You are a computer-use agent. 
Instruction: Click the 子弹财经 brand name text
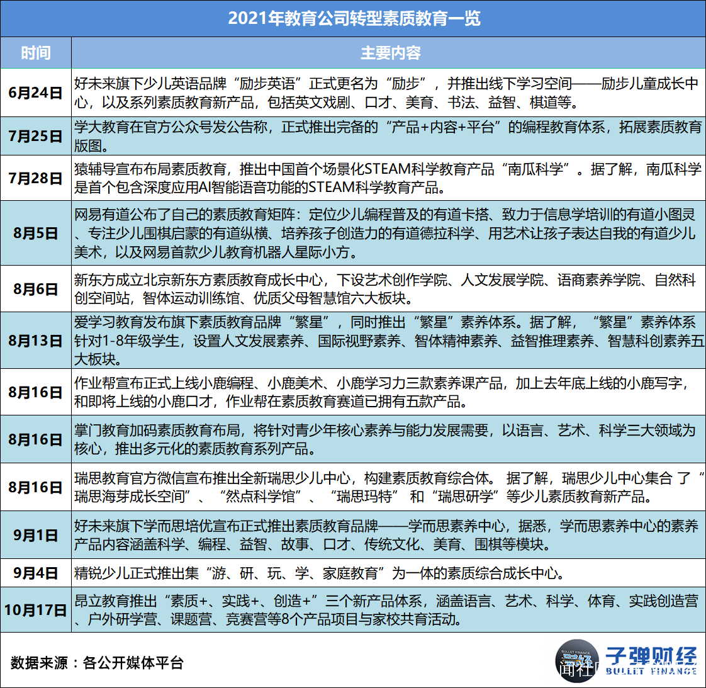coord(651,655)
